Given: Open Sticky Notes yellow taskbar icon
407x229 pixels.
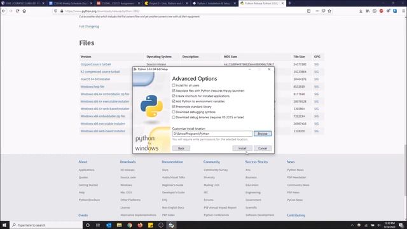Looking at the screenshot, I should [150, 225].
